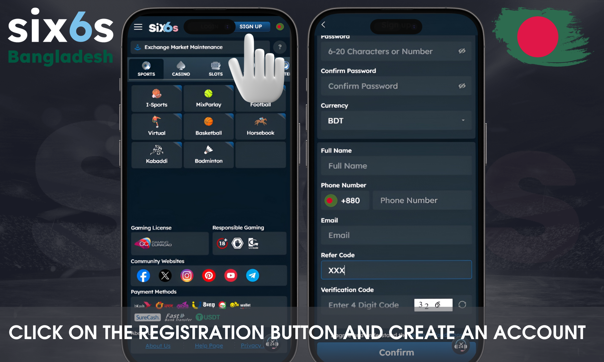This screenshot has width=604, height=362.
Task: Click the Badminton sports icon
Action: (x=208, y=154)
